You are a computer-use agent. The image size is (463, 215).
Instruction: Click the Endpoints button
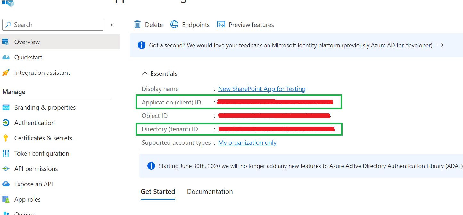(190, 25)
